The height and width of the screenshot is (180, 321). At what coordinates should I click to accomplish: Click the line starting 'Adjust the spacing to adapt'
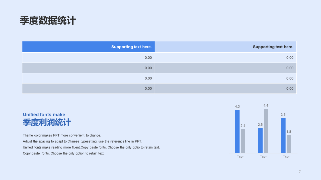83,141
